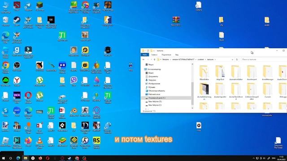Open Документы in the navigation pane
The image size is (287, 161).
[x=152, y=76]
